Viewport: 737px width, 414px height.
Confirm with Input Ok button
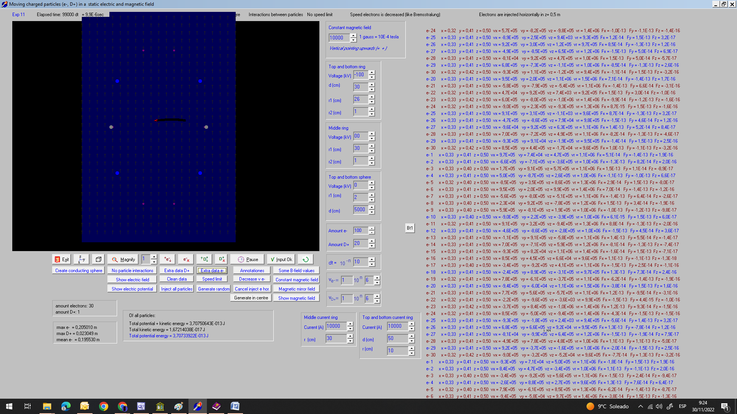(x=281, y=260)
